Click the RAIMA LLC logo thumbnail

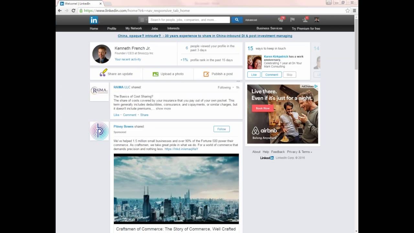coord(99,92)
